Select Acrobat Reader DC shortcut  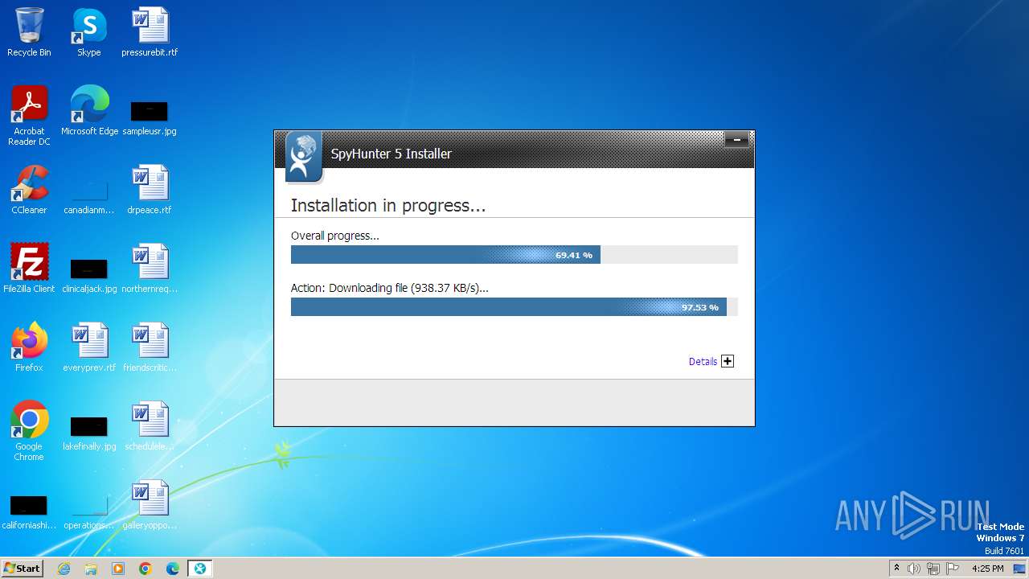point(29,116)
